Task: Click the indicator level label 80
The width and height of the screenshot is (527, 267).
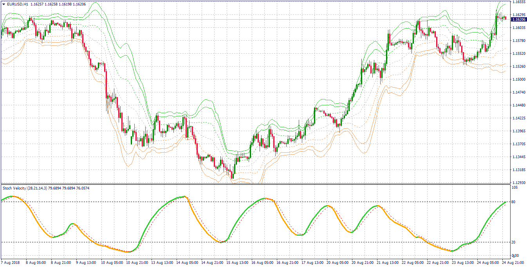Action: (513, 202)
